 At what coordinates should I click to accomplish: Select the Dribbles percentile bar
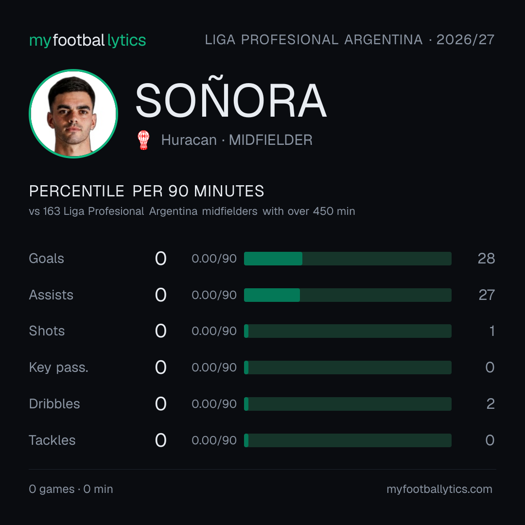[348, 404]
